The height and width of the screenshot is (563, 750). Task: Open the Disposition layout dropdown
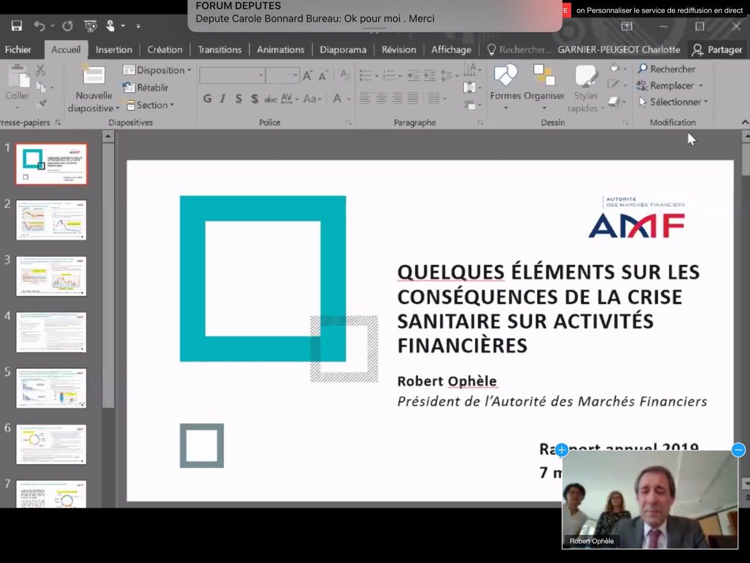click(157, 70)
